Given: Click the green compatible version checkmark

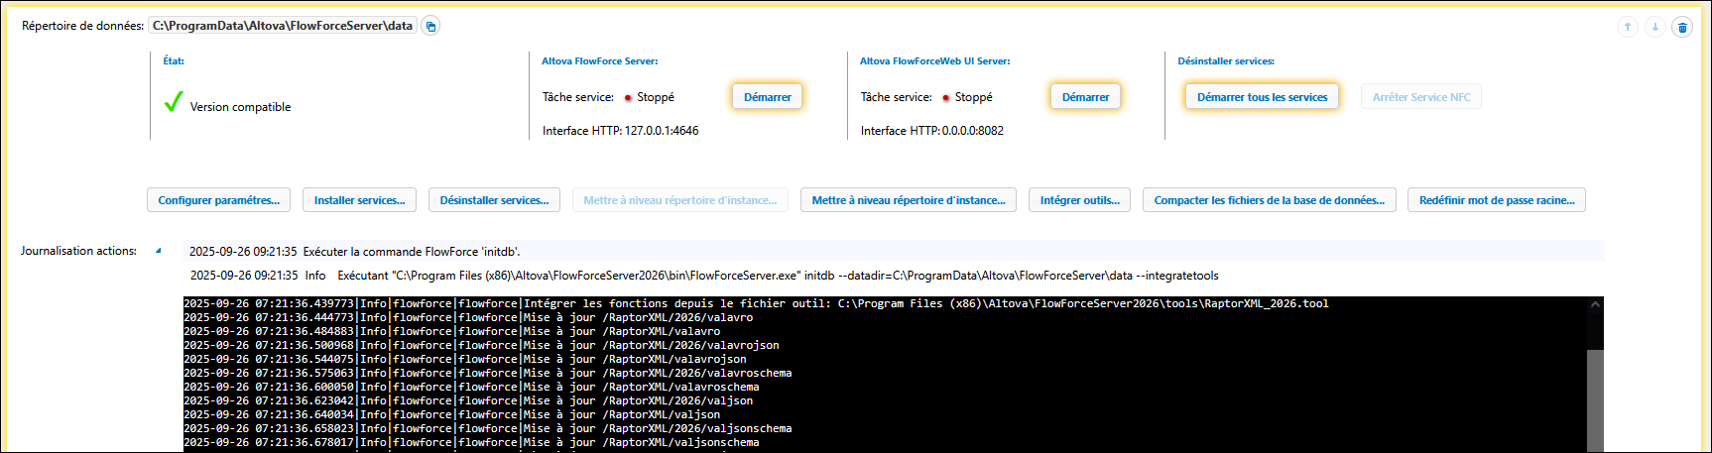Looking at the screenshot, I should point(174,102).
